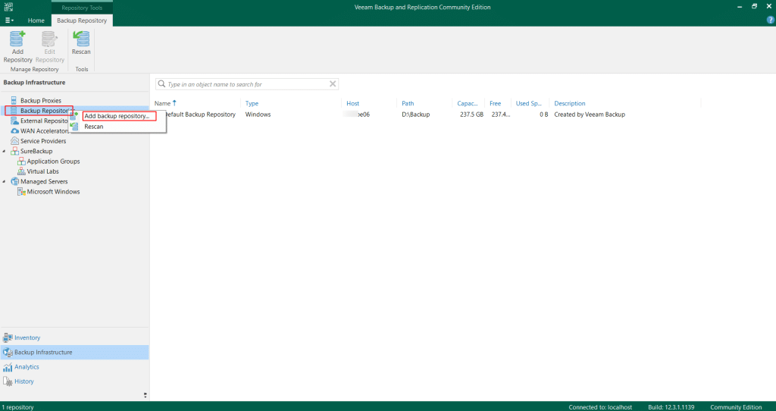Select the Virtual Labs tree item

pos(42,171)
